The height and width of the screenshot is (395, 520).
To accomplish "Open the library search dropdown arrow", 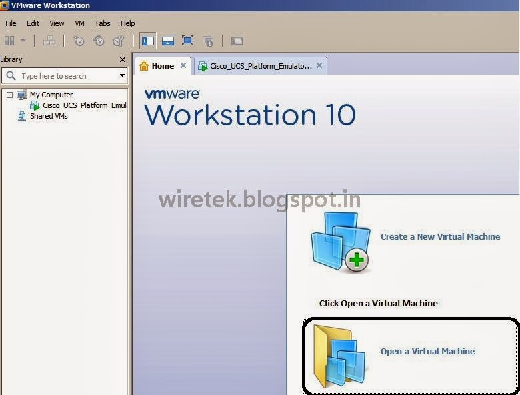I will pyautogui.click(x=122, y=75).
